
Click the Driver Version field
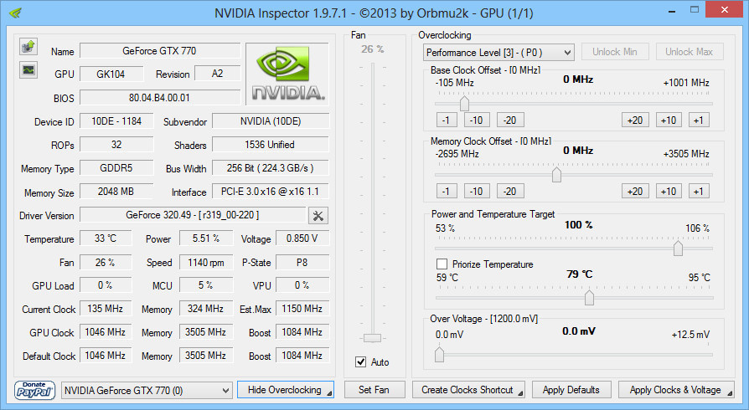tap(193, 215)
